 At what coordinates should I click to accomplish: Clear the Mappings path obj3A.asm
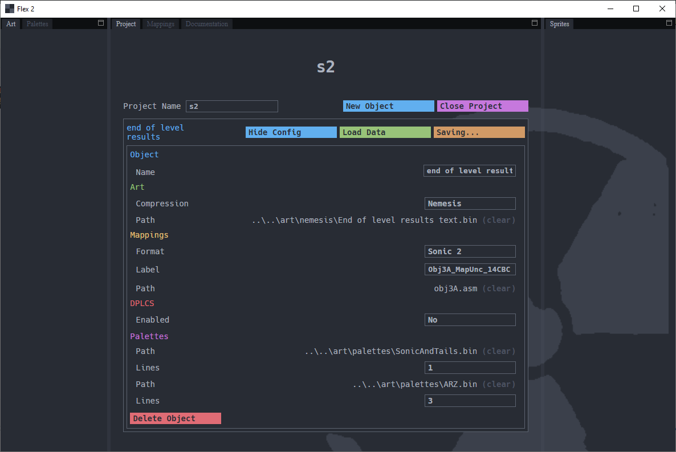click(x=499, y=288)
